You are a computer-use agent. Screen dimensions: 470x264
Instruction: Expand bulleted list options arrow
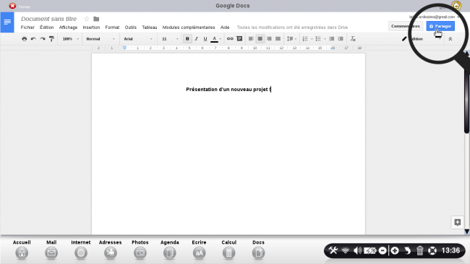325,39
